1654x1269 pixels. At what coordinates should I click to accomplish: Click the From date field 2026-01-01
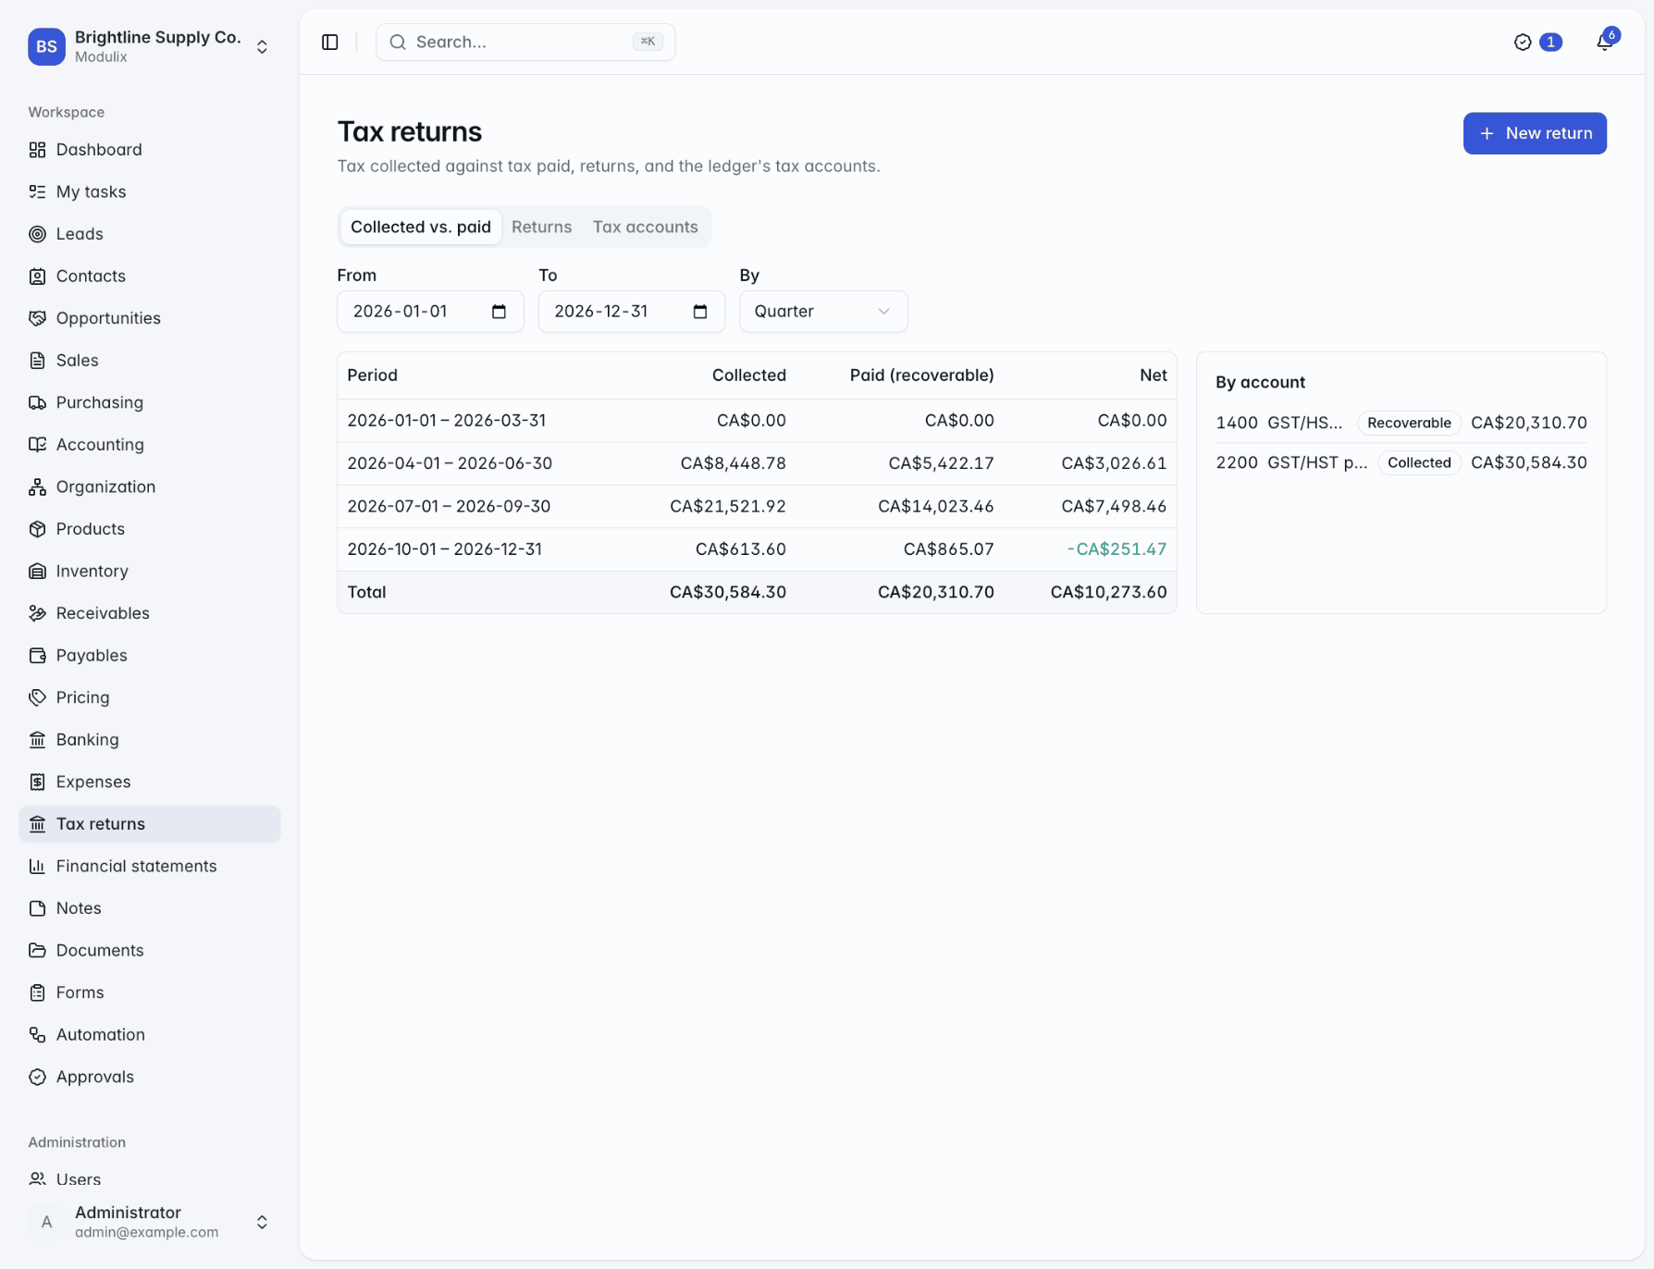430,312
